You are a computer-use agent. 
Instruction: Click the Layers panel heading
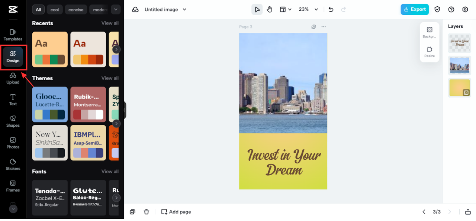click(456, 26)
